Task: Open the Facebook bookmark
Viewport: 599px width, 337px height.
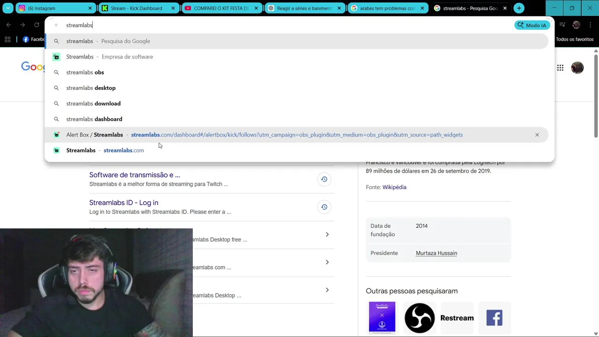Action: (x=34, y=39)
